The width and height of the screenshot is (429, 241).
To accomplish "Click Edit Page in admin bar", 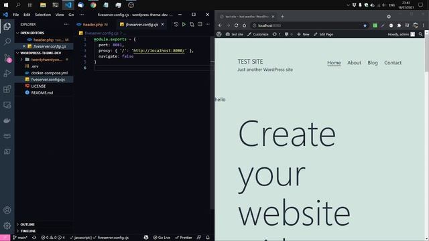I will 323,34.
